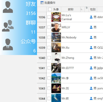Screen dimensions: 103x102
Task: Click the sort indicator icon beside 昵称
Action: (82, 9)
